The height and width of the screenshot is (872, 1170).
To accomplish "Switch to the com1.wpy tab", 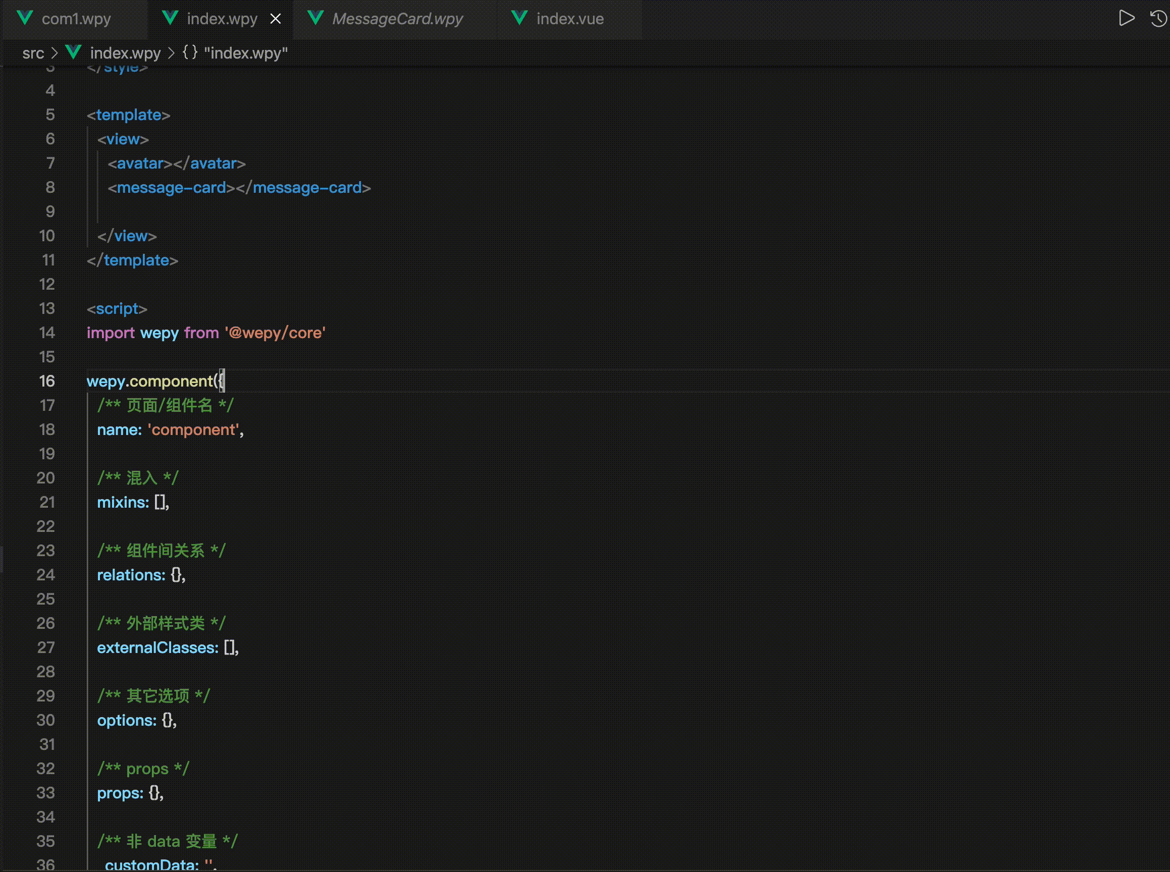I will click(76, 19).
